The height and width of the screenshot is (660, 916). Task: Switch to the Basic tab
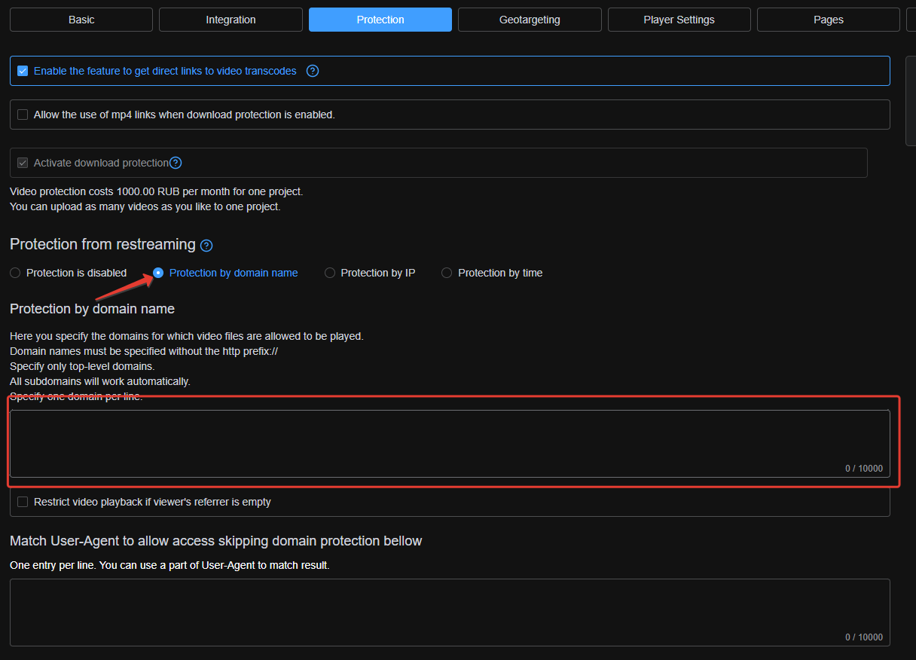81,20
